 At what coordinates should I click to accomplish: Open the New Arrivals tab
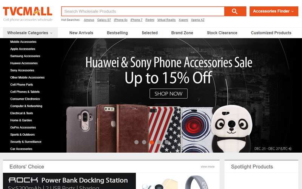click(81, 33)
